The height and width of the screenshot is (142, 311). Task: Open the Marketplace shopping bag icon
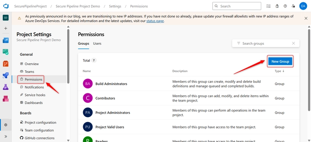(277, 6)
